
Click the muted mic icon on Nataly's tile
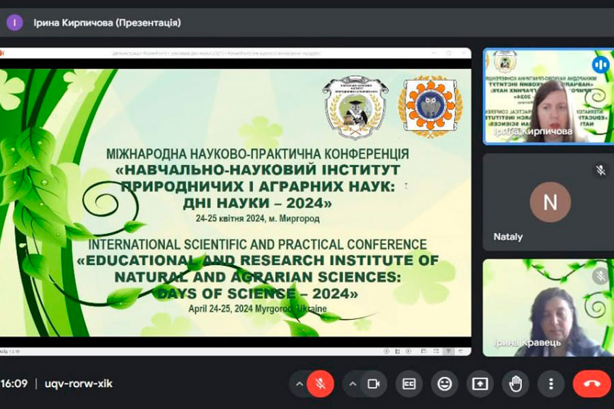[x=600, y=170]
